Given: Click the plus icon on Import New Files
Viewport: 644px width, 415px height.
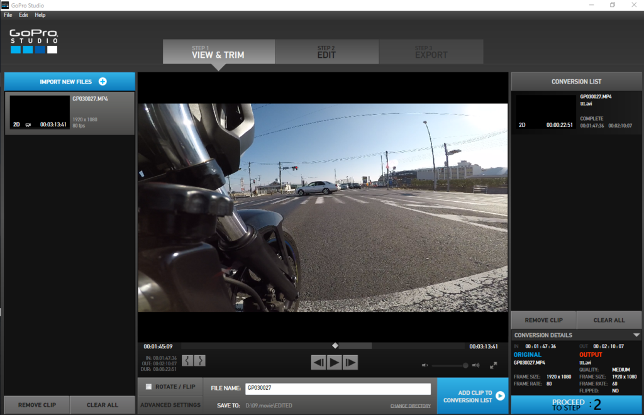Looking at the screenshot, I should pos(103,82).
